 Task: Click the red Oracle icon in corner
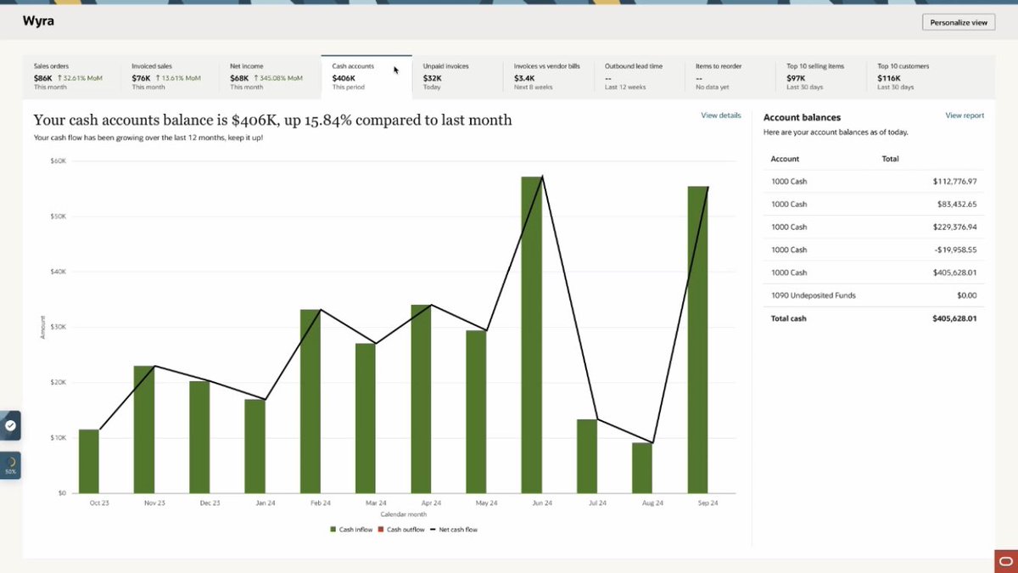tap(1006, 560)
